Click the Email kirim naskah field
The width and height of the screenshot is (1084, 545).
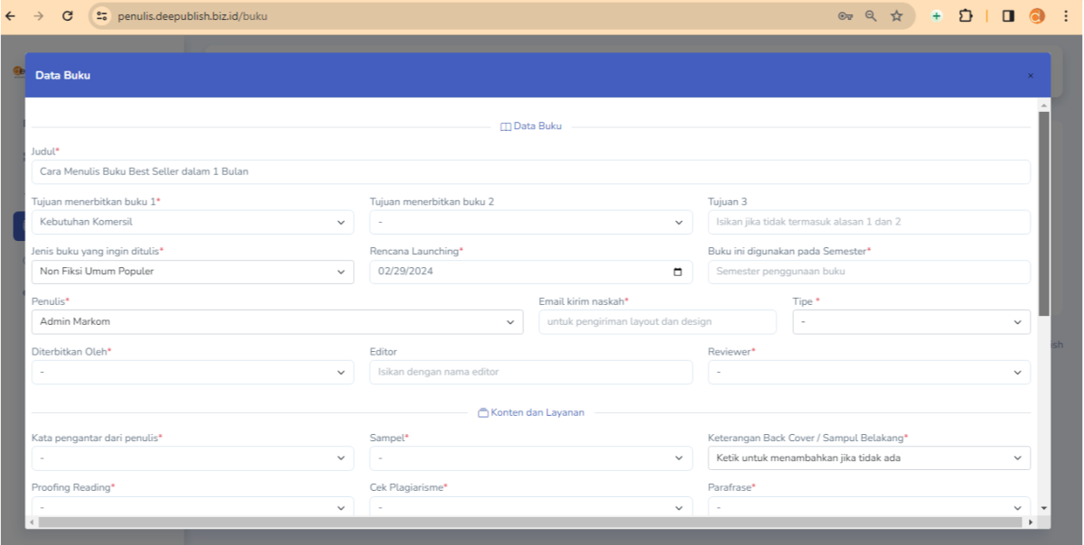(658, 321)
